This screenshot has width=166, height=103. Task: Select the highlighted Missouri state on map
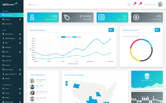(98, 94)
